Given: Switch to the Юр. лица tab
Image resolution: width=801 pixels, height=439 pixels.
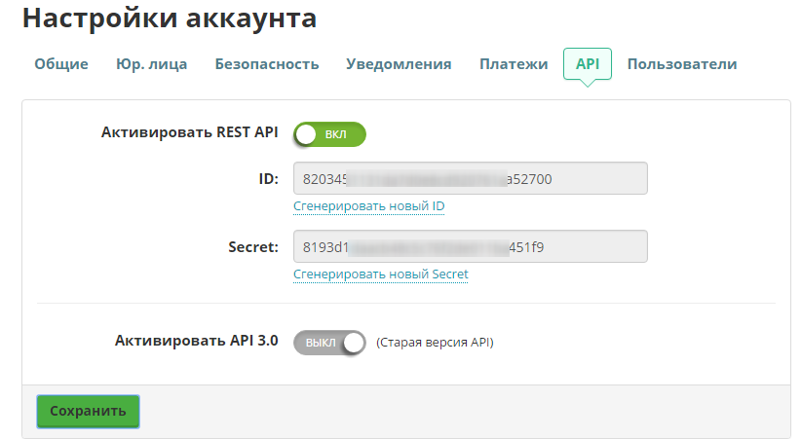Looking at the screenshot, I should point(151,64).
